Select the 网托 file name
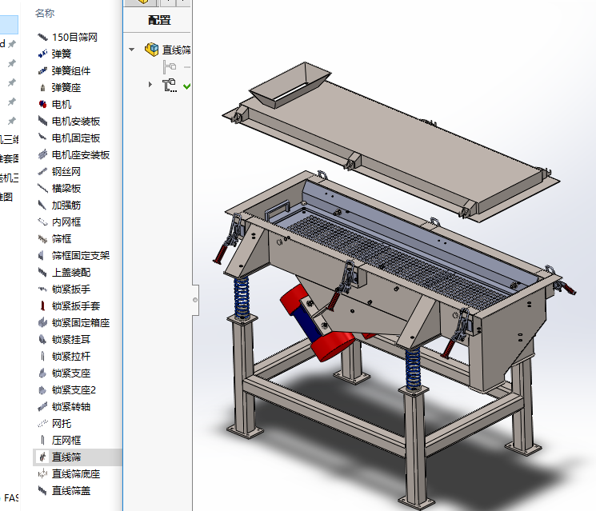 (62, 423)
